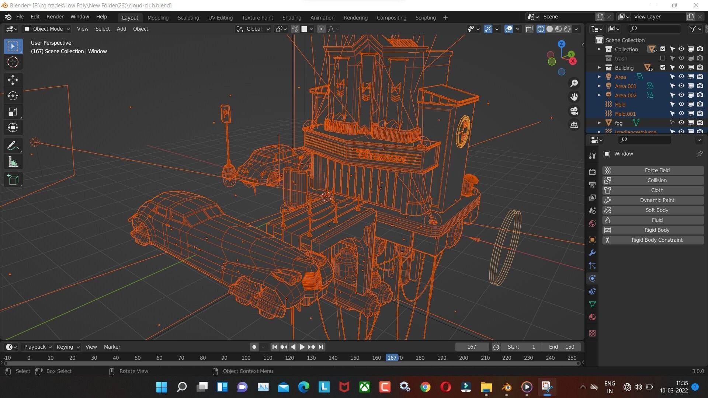Image resolution: width=708 pixels, height=398 pixels.
Task: Open the Modifiers wrench tab
Action: coord(592,253)
